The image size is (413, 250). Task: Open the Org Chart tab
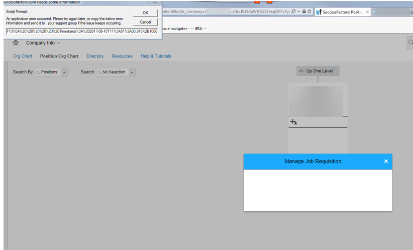(23, 56)
